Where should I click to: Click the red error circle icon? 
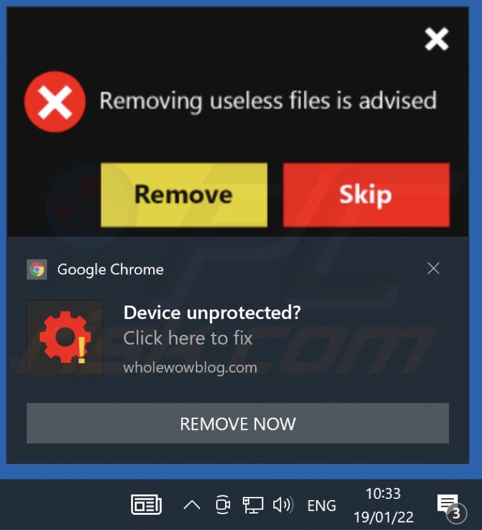pyautogui.click(x=55, y=101)
